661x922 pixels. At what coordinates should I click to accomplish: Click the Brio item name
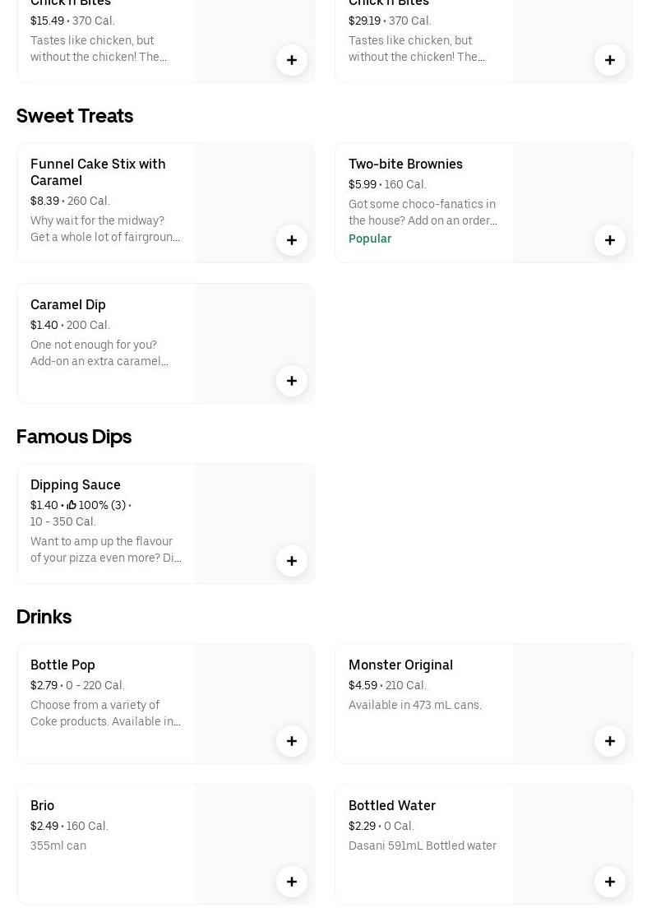(x=43, y=805)
